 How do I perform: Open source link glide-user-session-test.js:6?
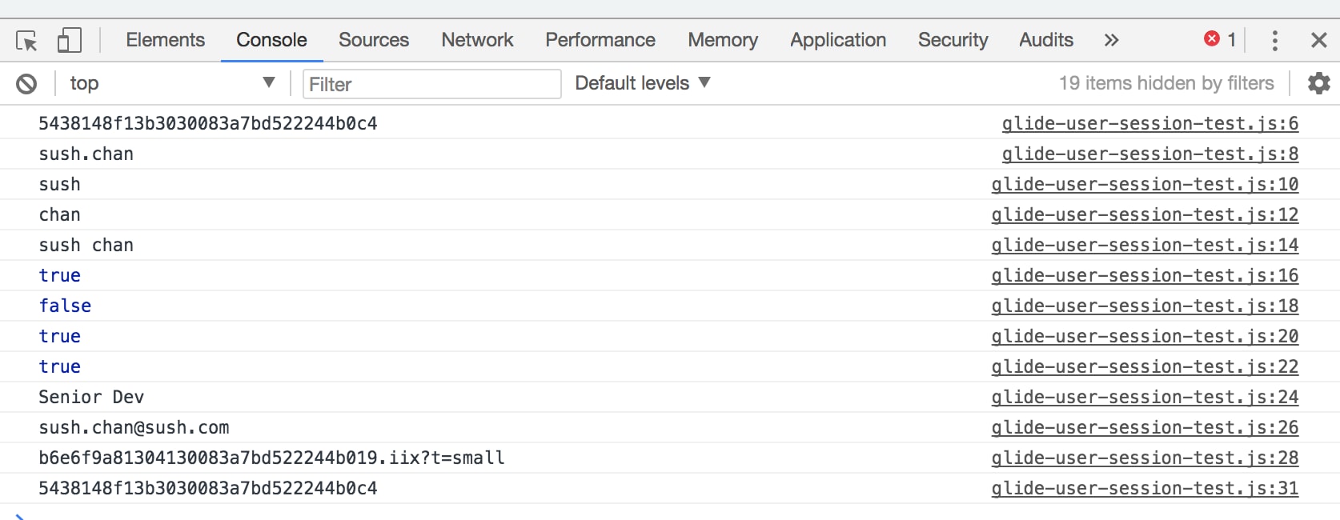pos(1150,123)
